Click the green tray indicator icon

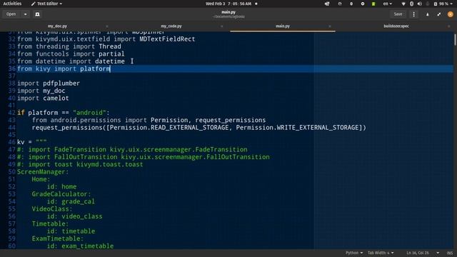(x=373, y=4)
